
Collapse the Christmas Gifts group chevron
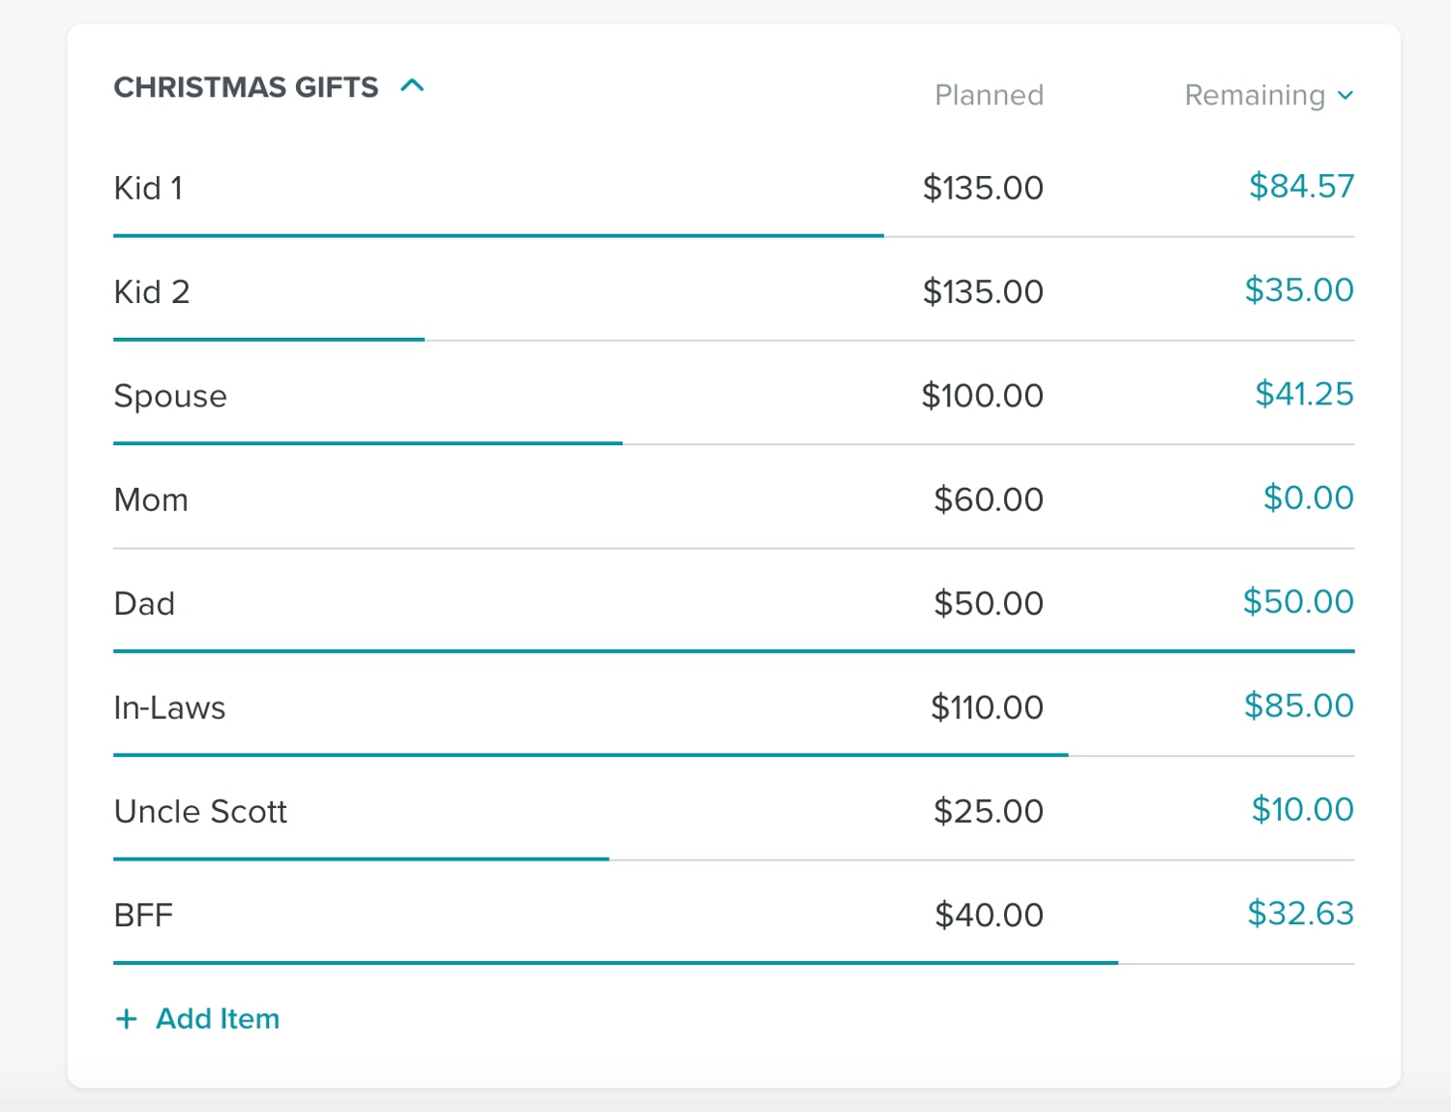(412, 86)
